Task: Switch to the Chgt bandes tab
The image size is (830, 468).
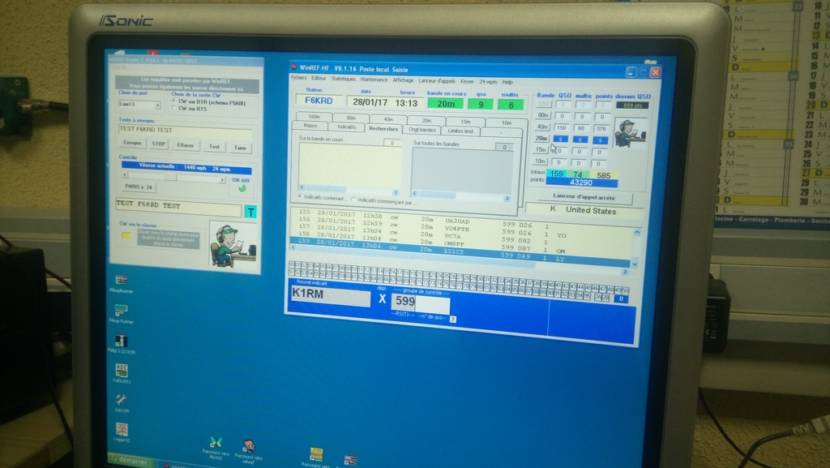Action: point(422,129)
